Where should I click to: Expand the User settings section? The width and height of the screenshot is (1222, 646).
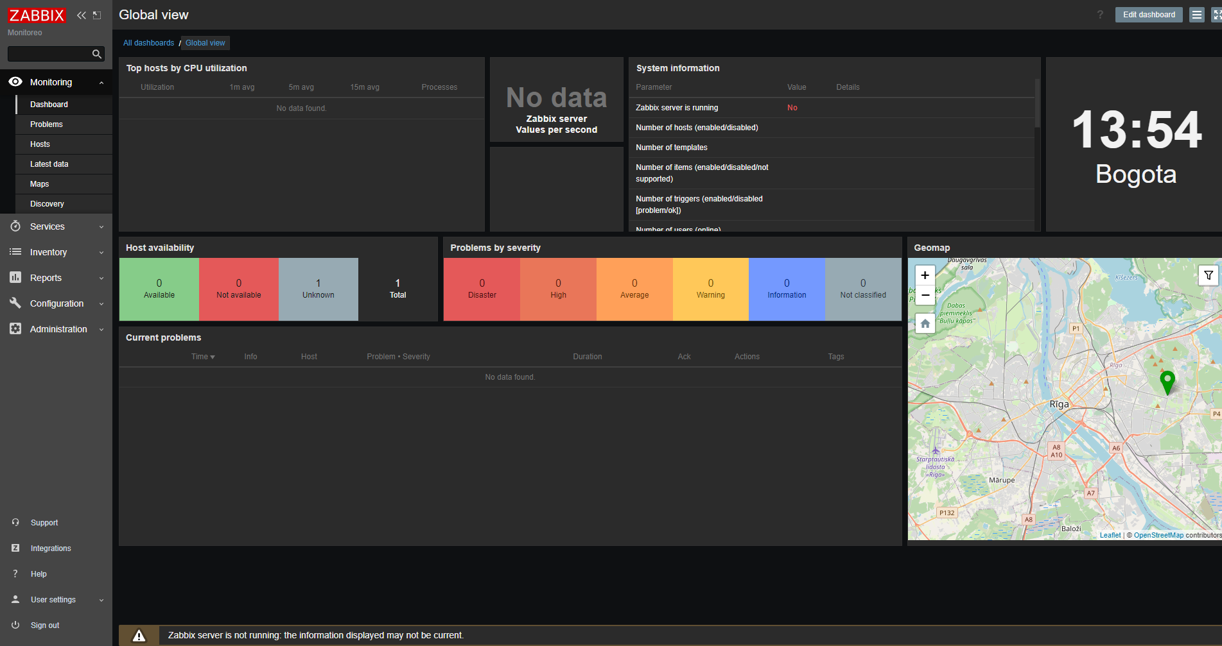101,599
